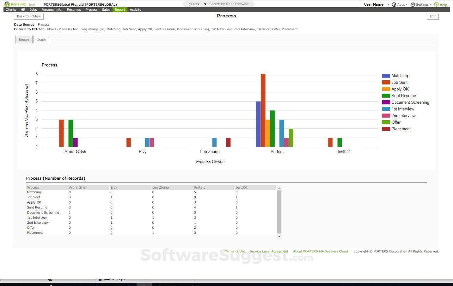Image resolution: width=453 pixels, height=286 pixels.
Task: Open the Terms of Use link
Action: pyautogui.click(x=235, y=251)
